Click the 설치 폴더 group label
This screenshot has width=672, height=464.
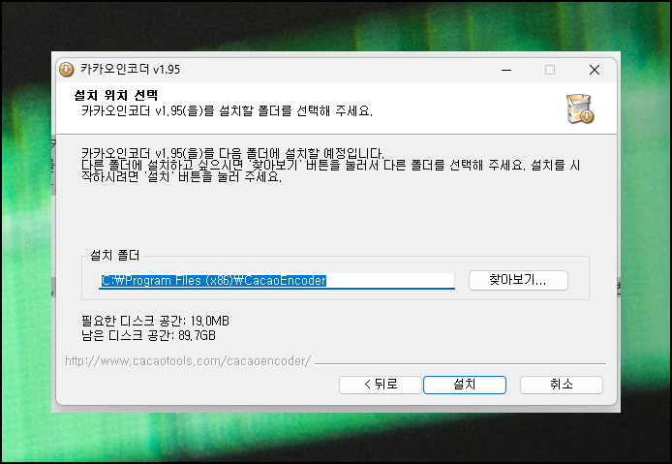click(x=115, y=256)
